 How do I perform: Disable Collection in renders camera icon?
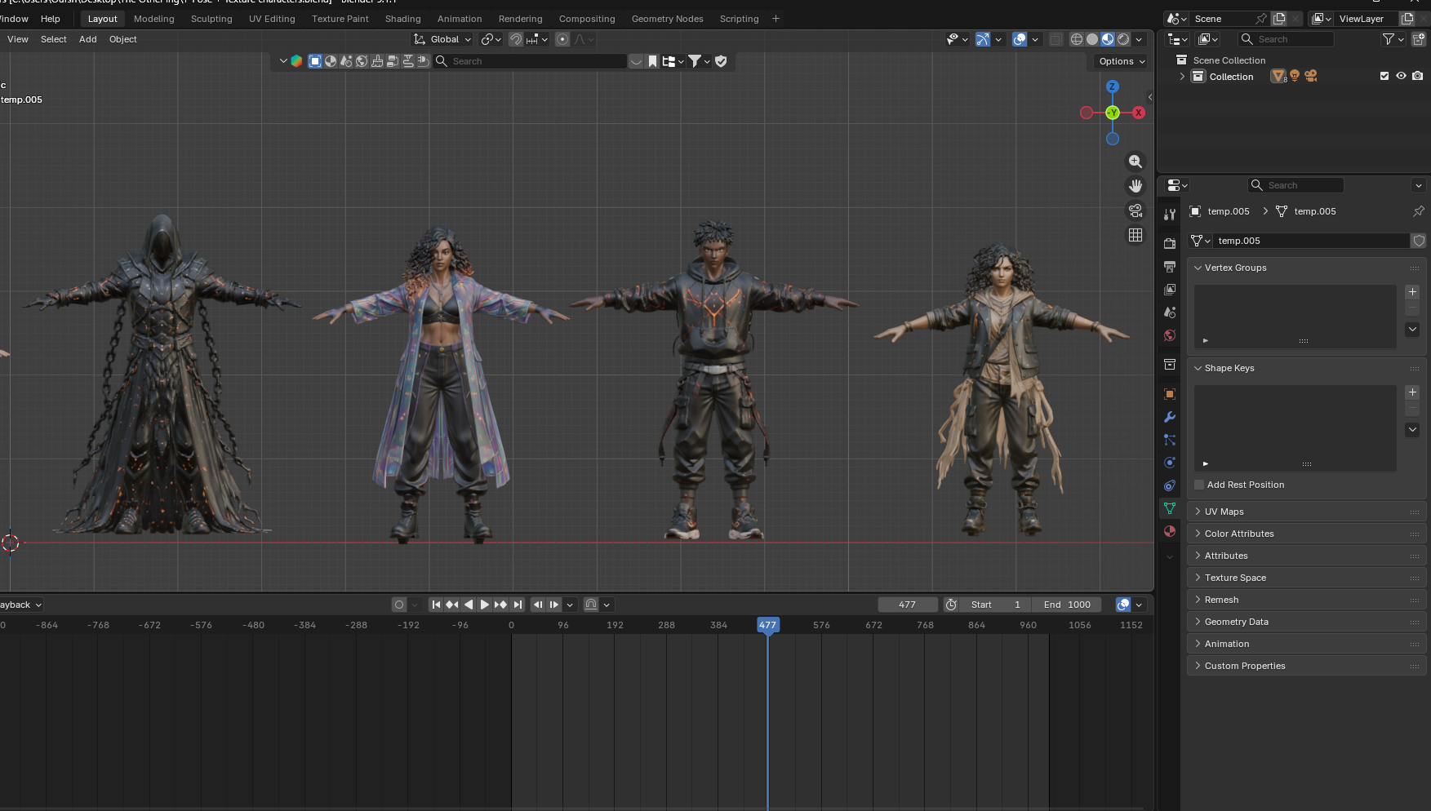coord(1417,76)
